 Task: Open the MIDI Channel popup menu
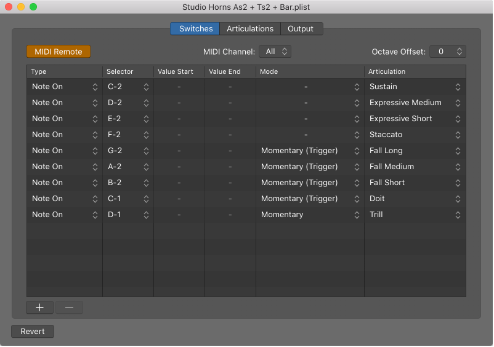pyautogui.click(x=275, y=52)
